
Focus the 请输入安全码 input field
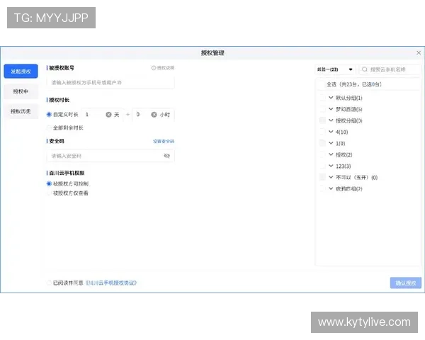[x=110, y=156]
